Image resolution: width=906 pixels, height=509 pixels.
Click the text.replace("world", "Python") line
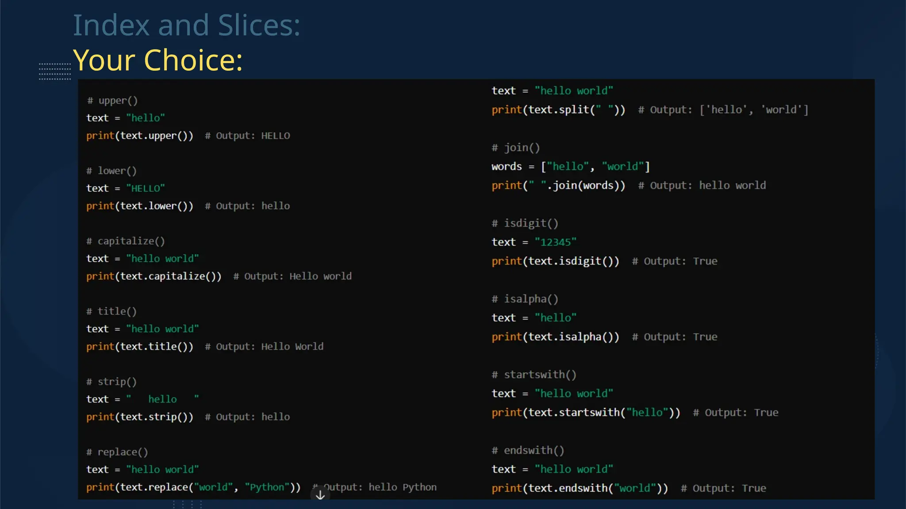pos(193,487)
